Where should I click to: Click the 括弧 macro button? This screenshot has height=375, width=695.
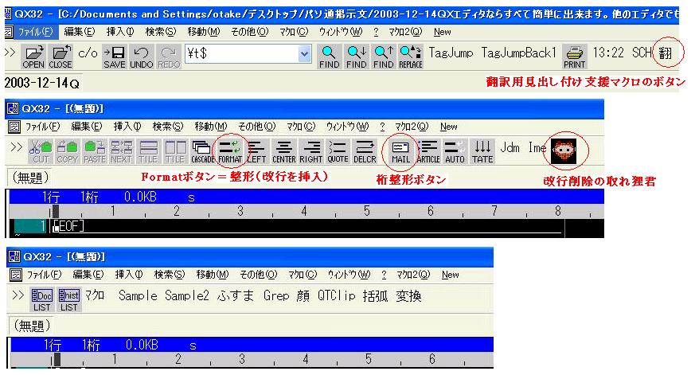[375, 295]
